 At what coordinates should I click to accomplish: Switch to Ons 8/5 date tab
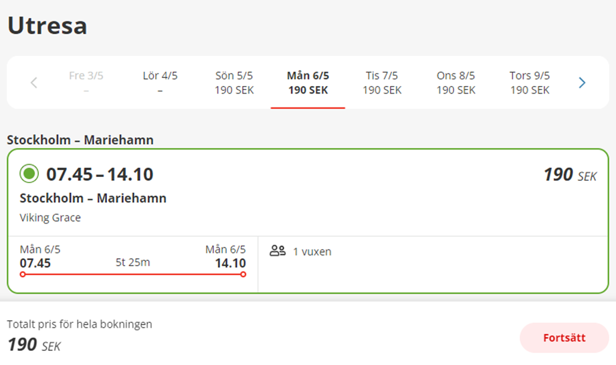pyautogui.click(x=455, y=82)
